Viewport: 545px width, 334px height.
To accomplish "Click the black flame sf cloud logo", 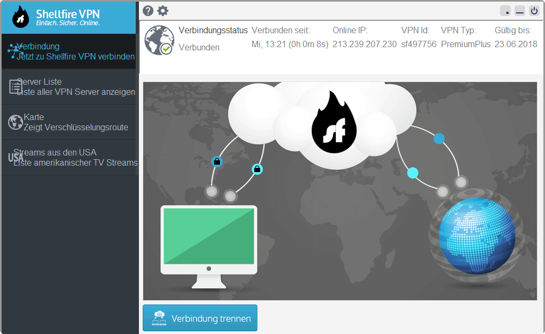I will pos(334,122).
